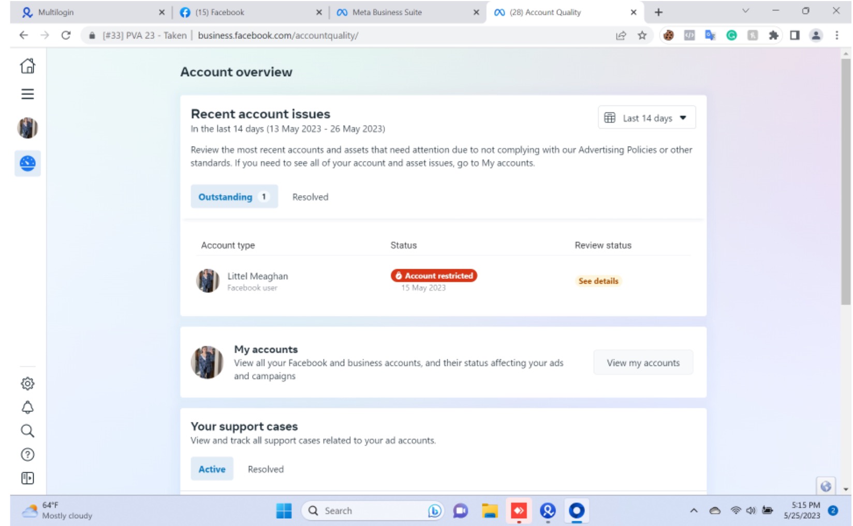Click the share page icon
The height and width of the screenshot is (526, 853).
coord(621,35)
